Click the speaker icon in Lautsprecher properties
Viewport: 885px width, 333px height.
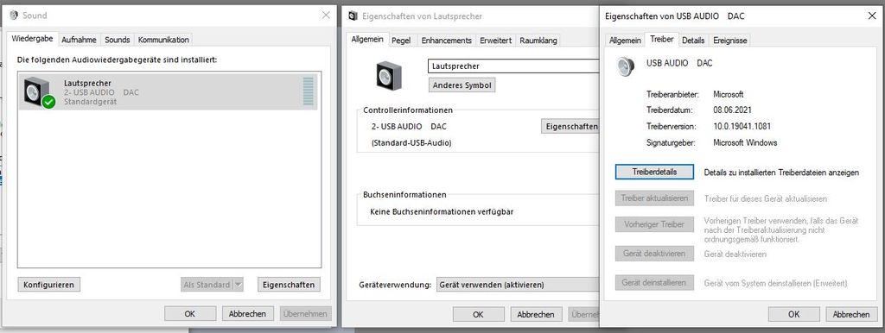[388, 77]
